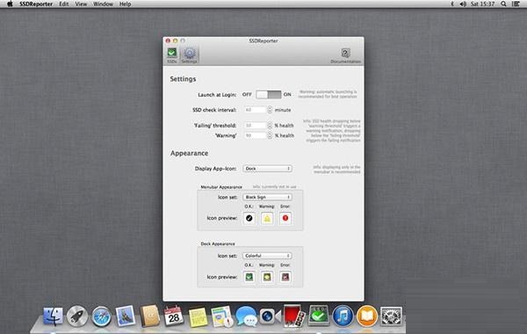The height and width of the screenshot is (334, 527).
Task: Open Launchpad rocket in the Dock
Action: click(77, 316)
